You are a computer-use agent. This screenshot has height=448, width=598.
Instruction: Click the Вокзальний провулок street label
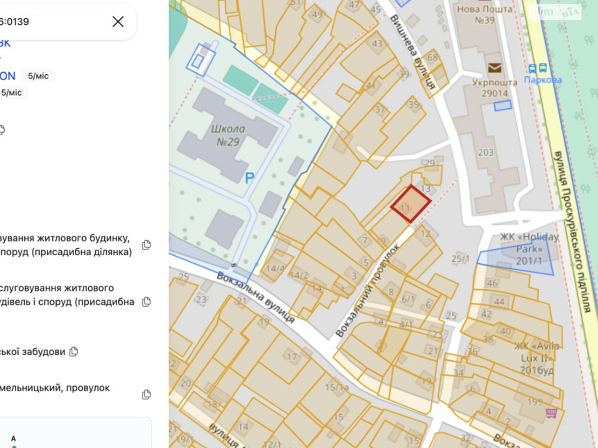(368, 290)
